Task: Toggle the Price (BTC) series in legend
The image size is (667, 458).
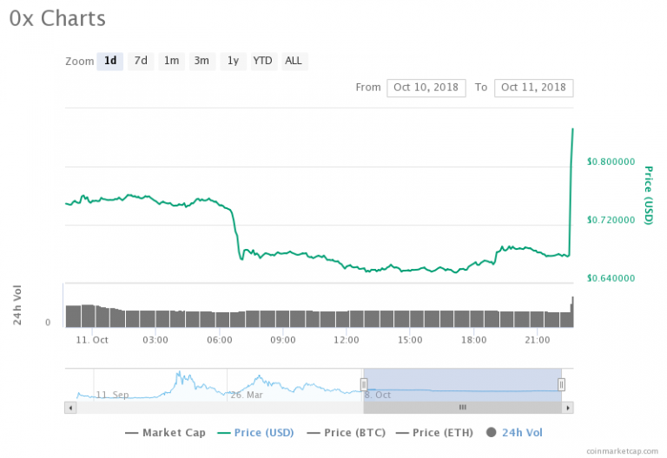Action: coord(347,433)
